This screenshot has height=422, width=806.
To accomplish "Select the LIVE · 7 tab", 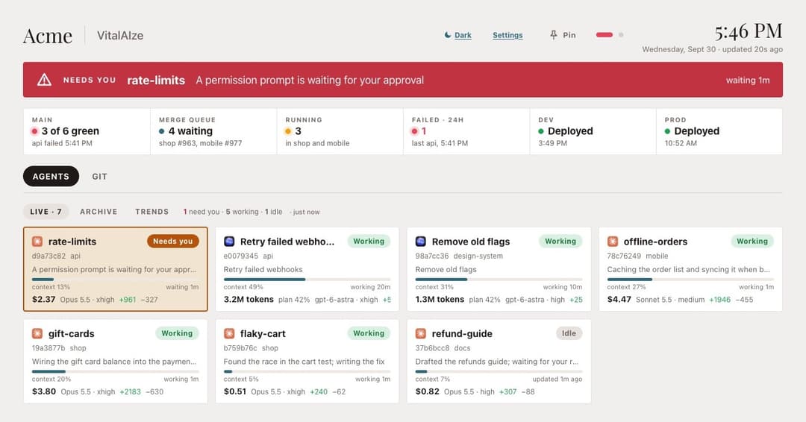I will (46, 212).
